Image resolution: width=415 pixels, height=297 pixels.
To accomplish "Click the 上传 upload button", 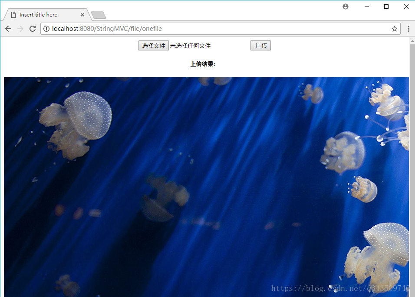I will click(x=260, y=46).
